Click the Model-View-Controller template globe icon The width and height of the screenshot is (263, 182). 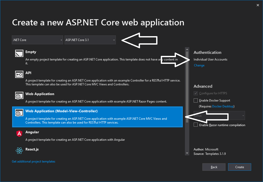click(19, 113)
